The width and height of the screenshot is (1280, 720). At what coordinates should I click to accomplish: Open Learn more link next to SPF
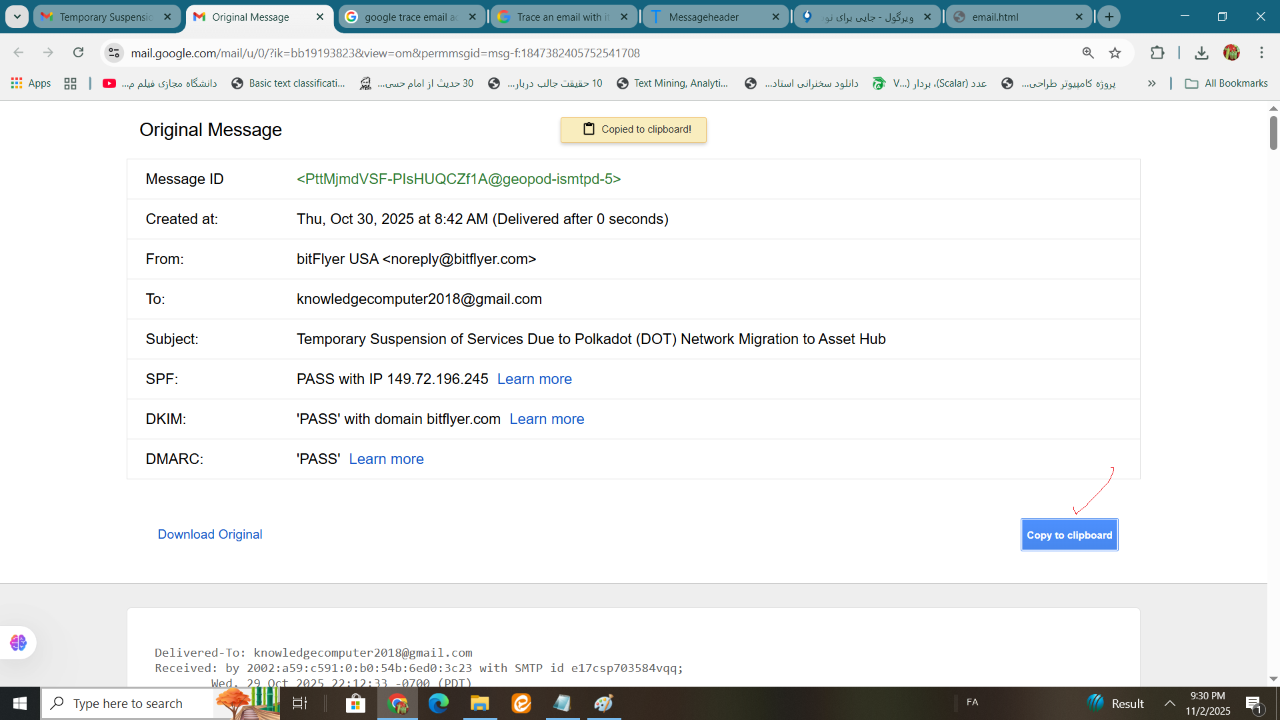[534, 379]
